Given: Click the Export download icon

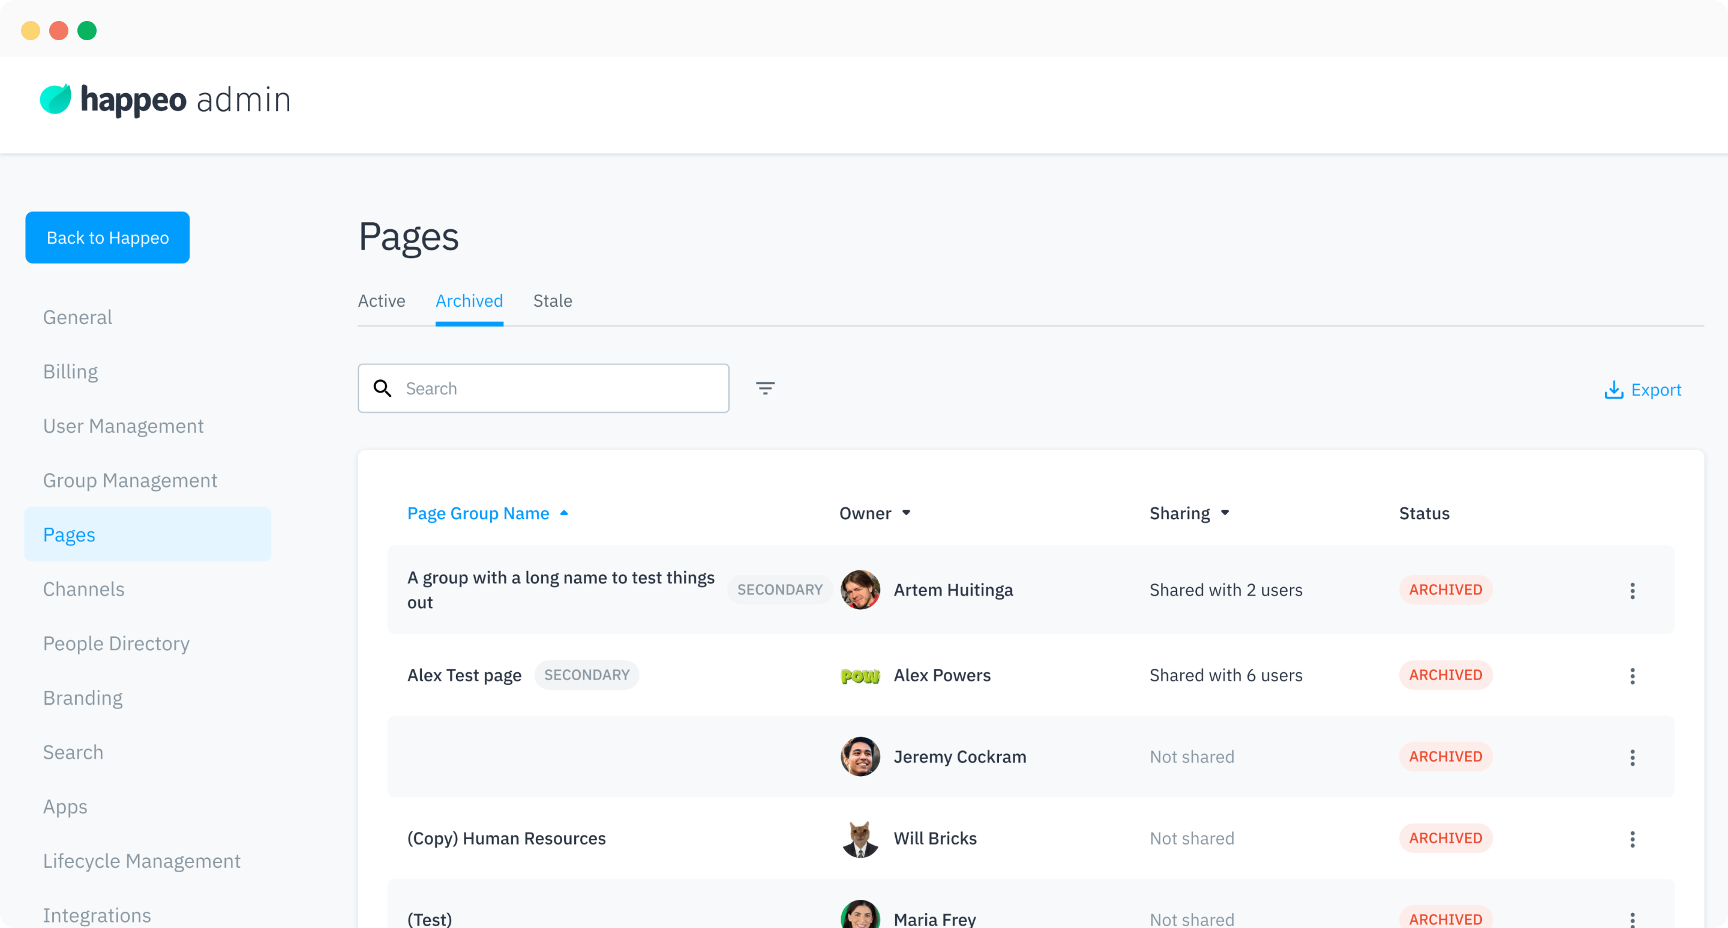Looking at the screenshot, I should pyautogui.click(x=1613, y=390).
